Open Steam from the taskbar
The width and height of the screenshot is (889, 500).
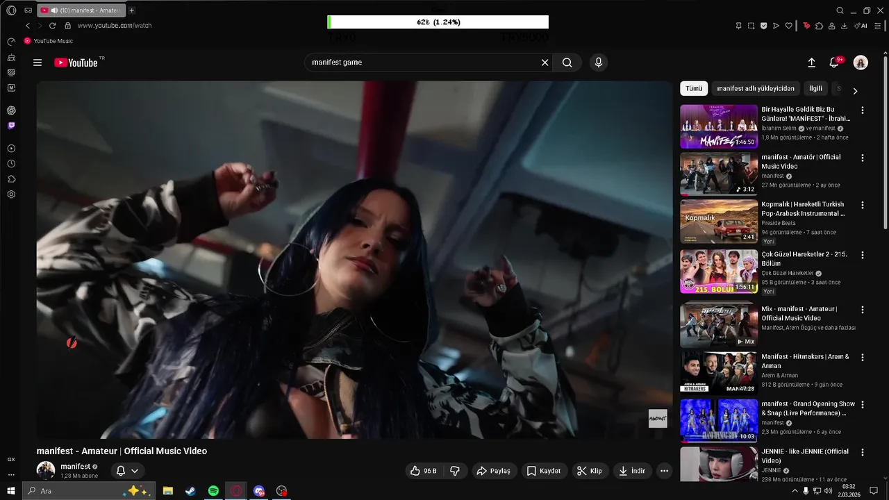pos(190,491)
